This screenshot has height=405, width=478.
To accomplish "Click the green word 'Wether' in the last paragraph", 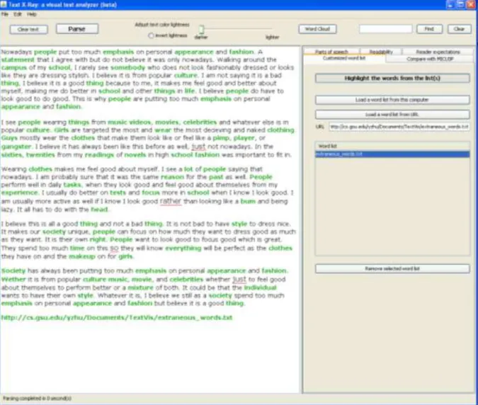I will (13, 280).
